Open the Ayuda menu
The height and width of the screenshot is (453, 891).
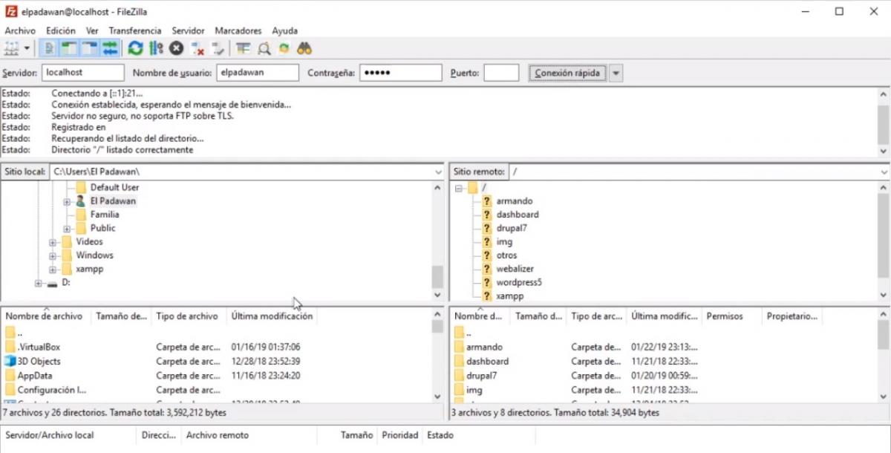[x=285, y=30]
